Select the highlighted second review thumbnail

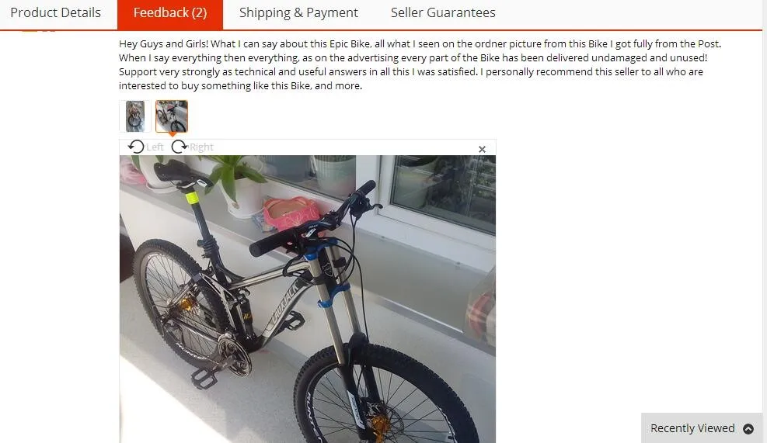tap(172, 116)
